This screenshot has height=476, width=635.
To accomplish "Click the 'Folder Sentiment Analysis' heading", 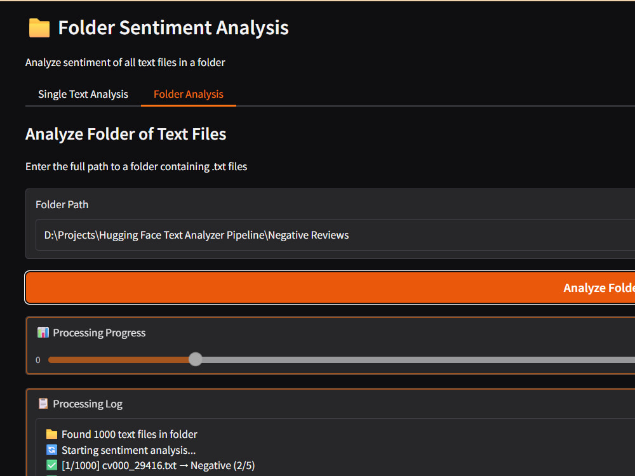I will tap(173, 28).
